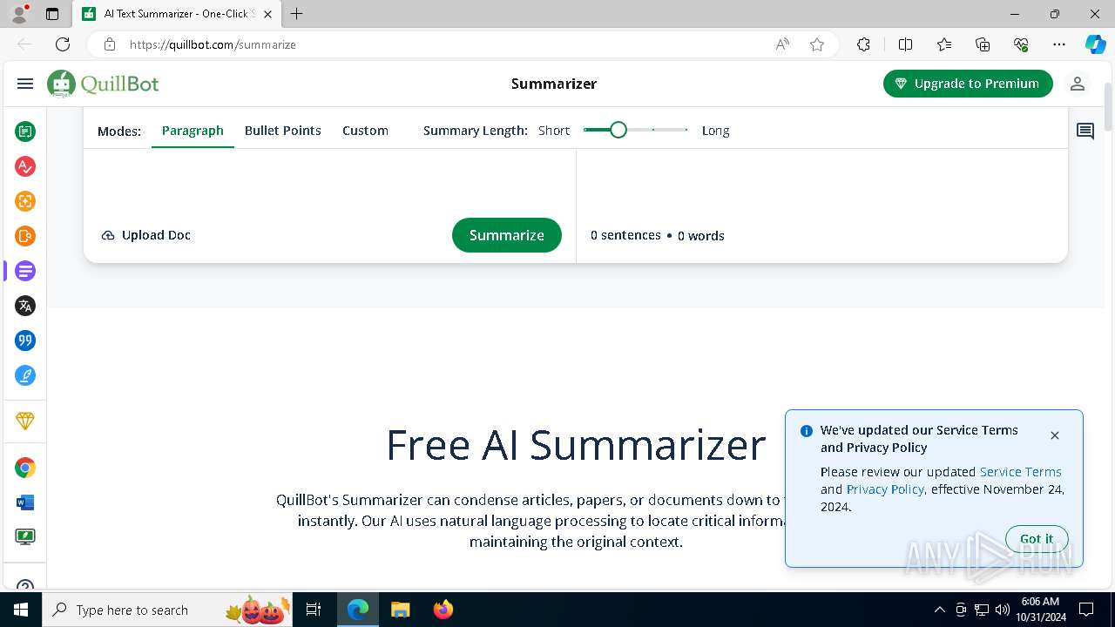Open Browser essentials heart icon
This screenshot has width=1115, height=627.
point(1021,44)
